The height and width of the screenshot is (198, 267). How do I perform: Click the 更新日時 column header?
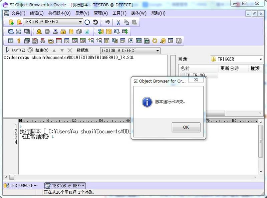(x=233, y=68)
